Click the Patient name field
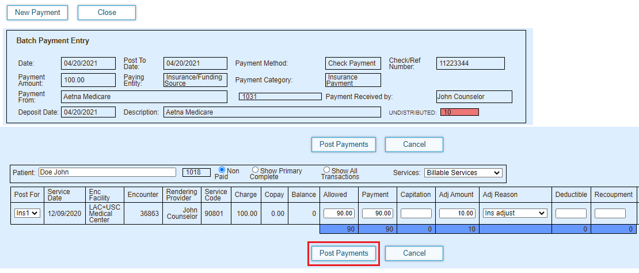This screenshot has width=639, height=273. click(x=107, y=172)
